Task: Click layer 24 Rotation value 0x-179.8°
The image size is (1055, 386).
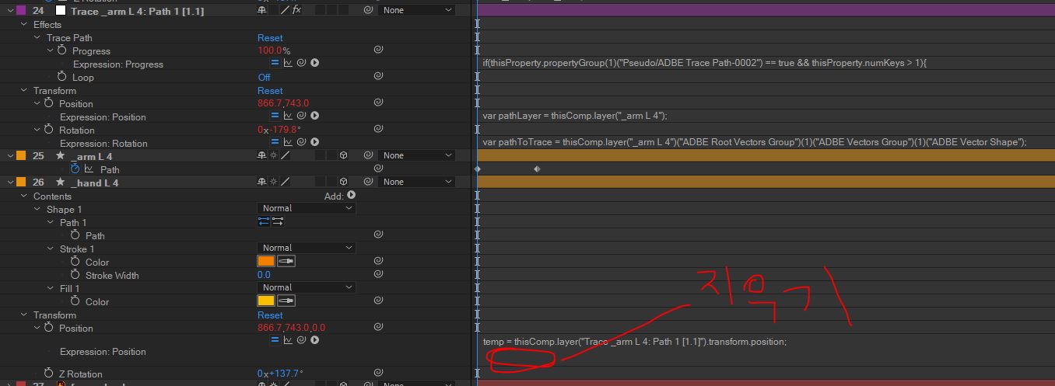Action: coord(279,130)
